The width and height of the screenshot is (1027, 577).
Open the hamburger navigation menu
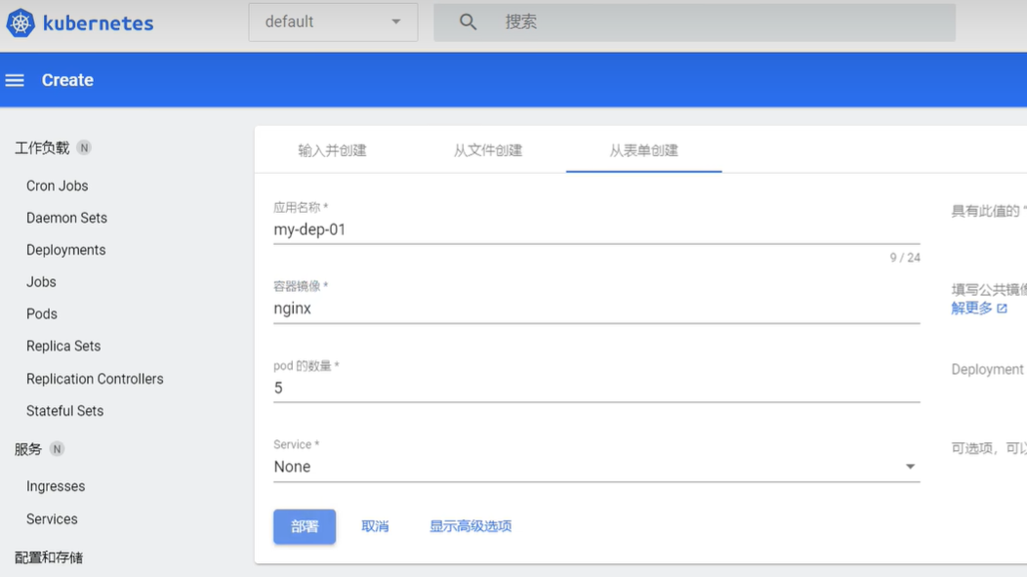[15, 80]
